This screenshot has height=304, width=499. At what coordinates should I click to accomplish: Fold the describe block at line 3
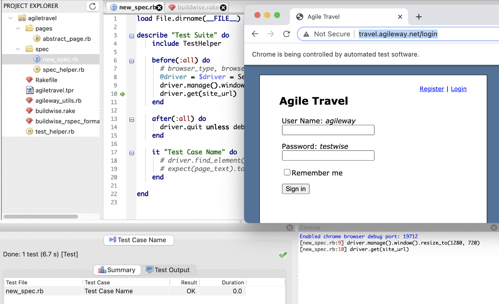(132, 36)
